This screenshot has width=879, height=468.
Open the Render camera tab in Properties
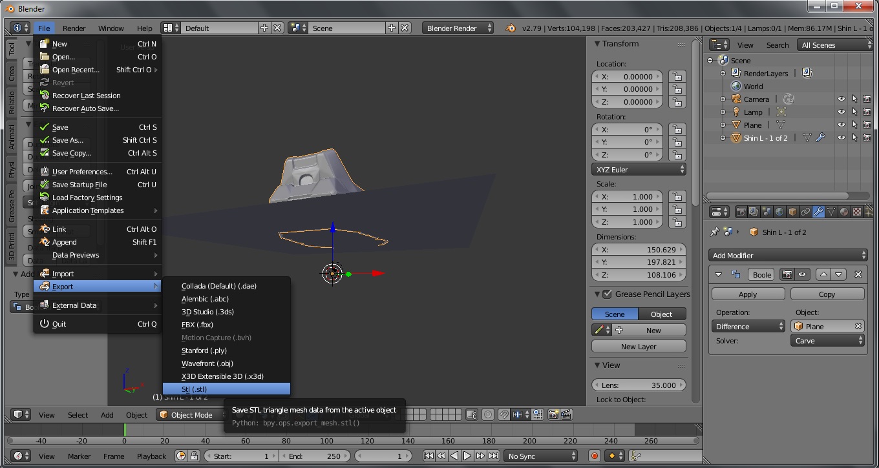(741, 212)
